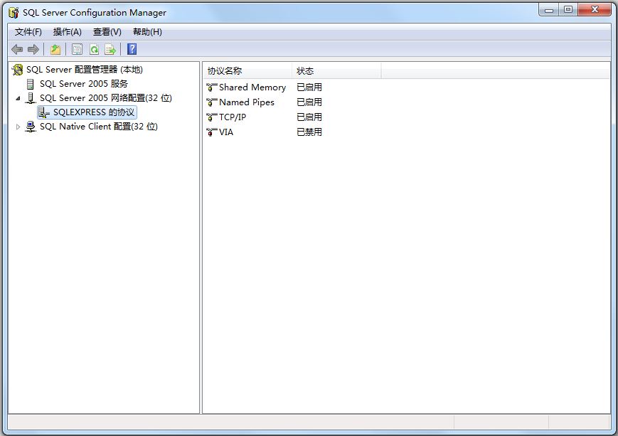Click the SQL Server 2005 网络配置 node icon

tap(31, 98)
